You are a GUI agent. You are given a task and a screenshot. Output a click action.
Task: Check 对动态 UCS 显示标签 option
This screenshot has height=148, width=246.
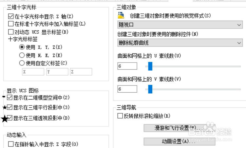click(x=11, y=32)
